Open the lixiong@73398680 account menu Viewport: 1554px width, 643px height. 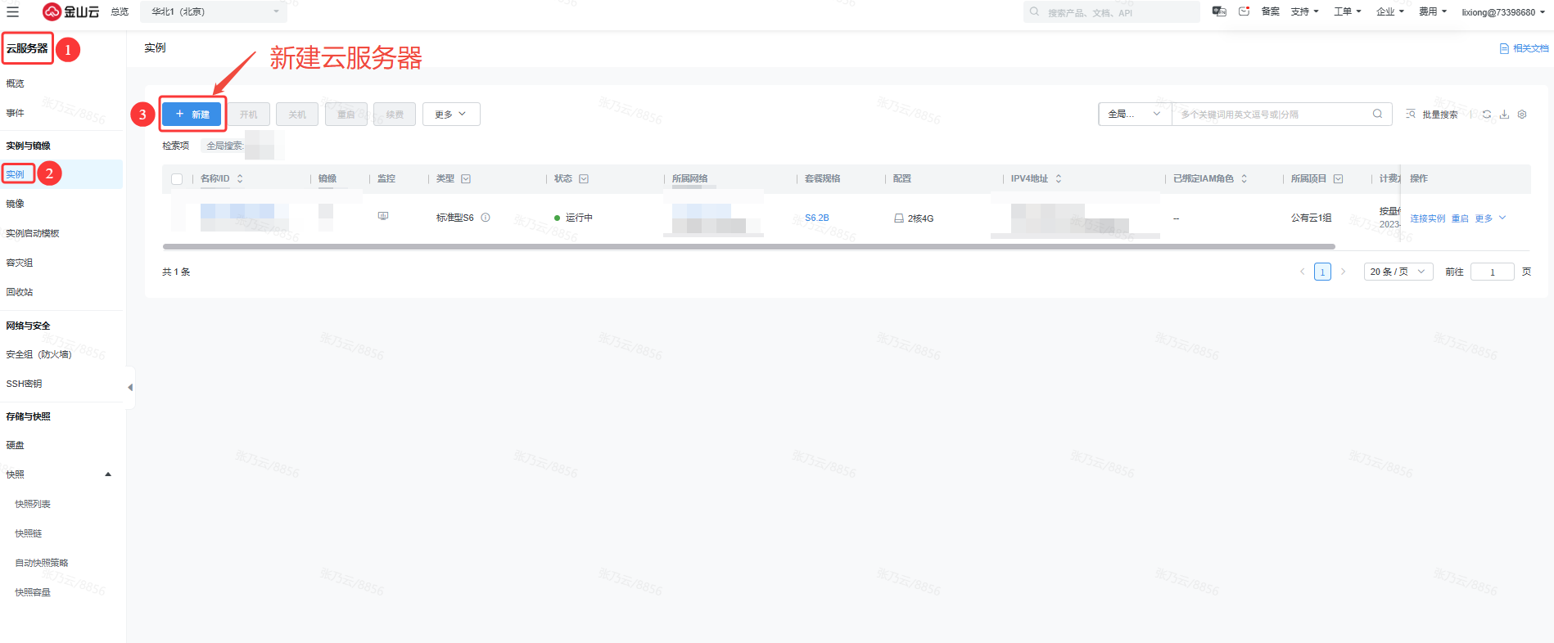[1503, 12]
